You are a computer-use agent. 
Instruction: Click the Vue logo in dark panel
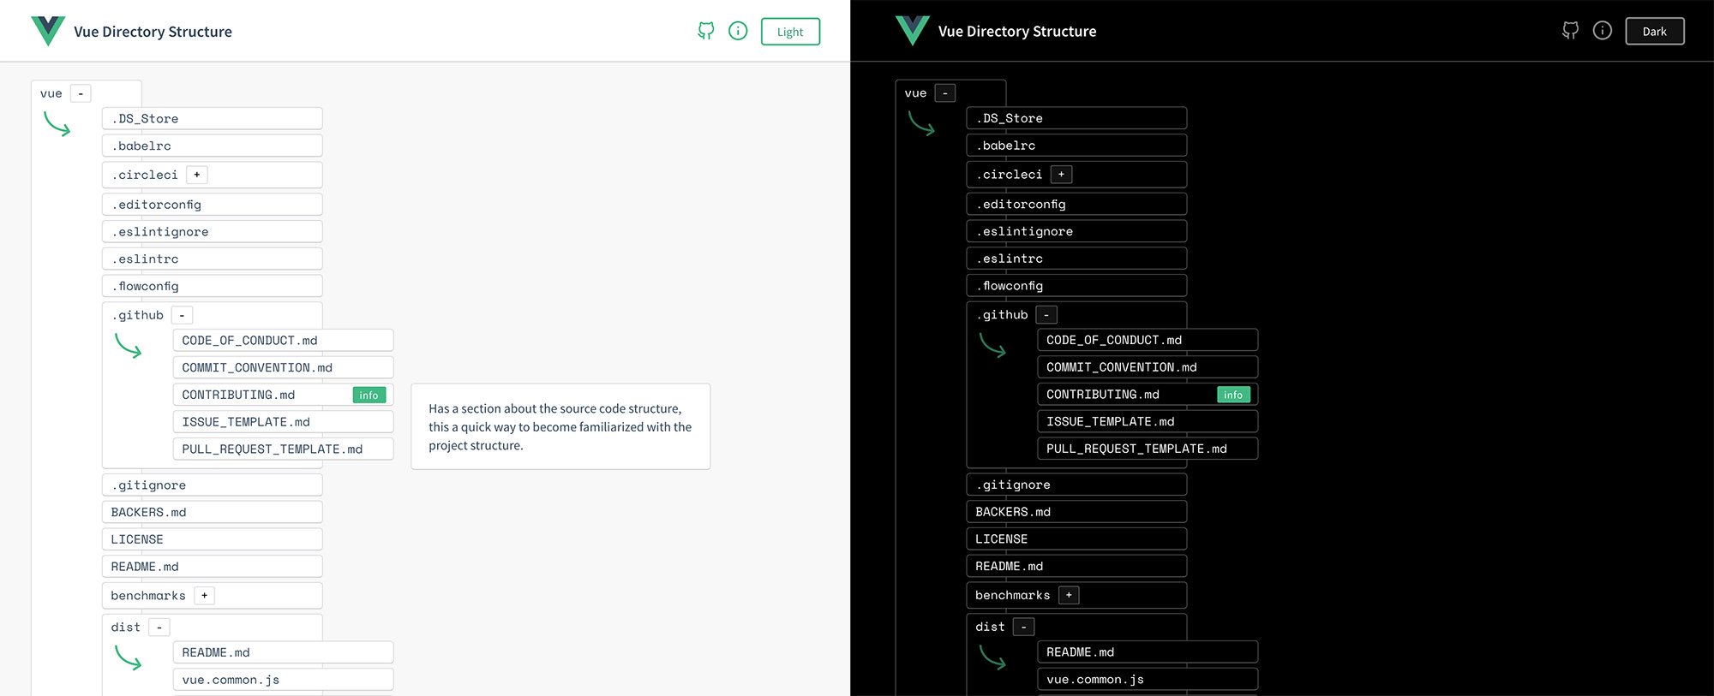[913, 31]
